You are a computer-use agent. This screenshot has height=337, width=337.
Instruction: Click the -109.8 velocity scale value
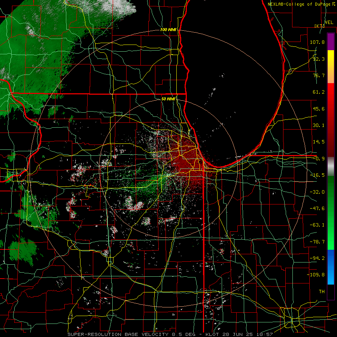[316, 275]
